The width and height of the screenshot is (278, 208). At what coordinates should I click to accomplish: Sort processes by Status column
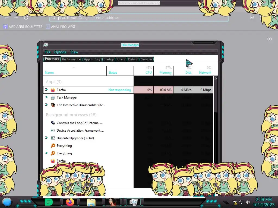click(x=120, y=71)
